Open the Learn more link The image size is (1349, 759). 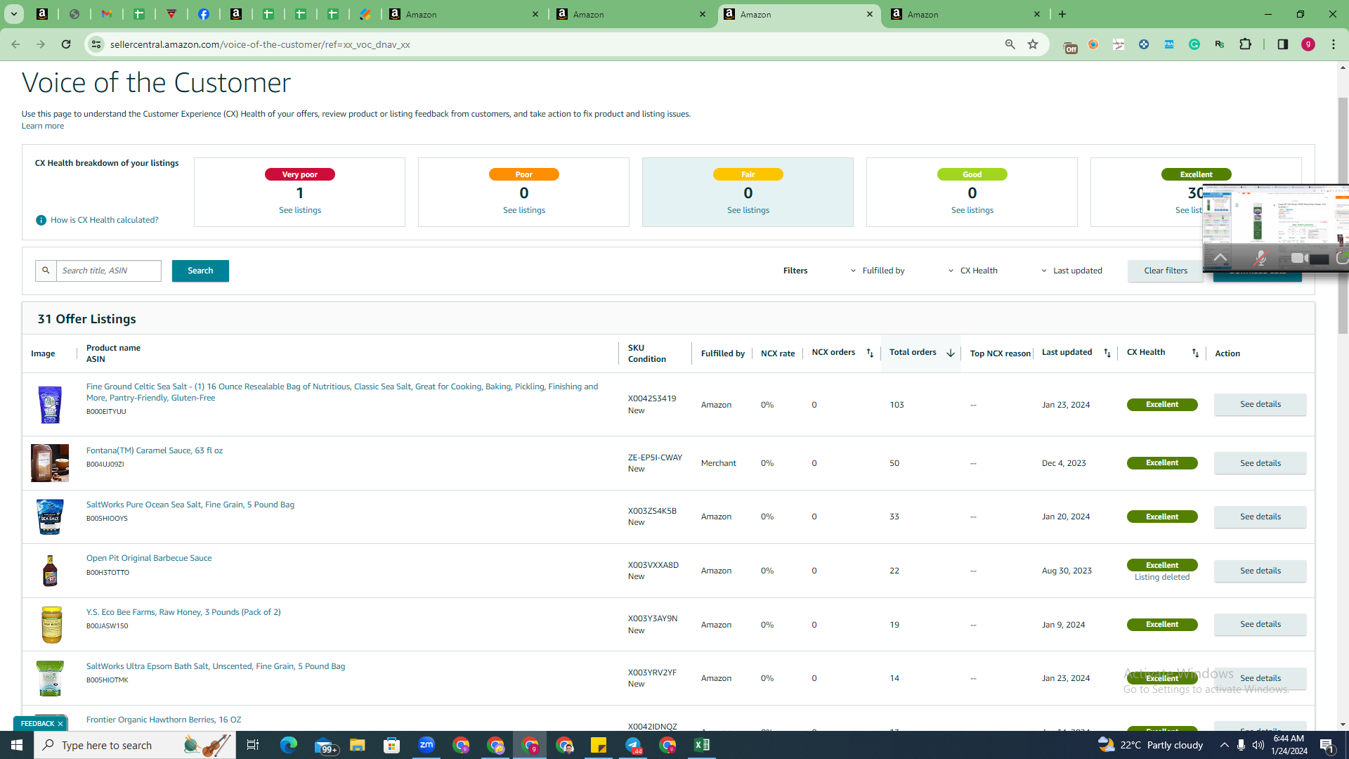[x=43, y=126]
